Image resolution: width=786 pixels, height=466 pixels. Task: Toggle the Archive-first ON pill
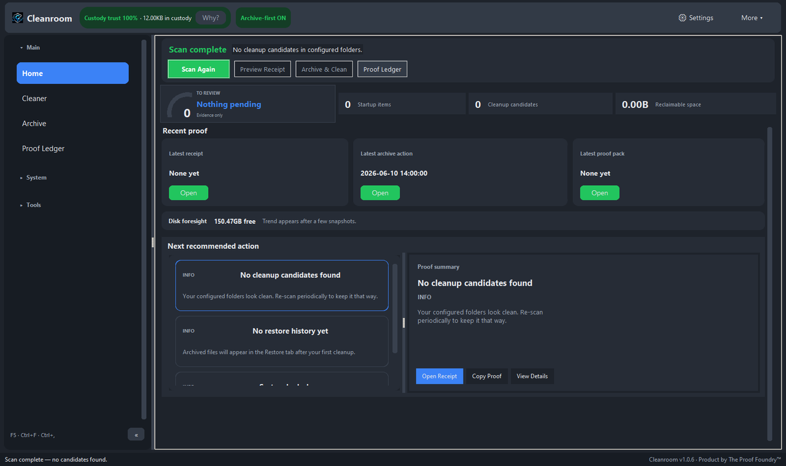click(x=263, y=18)
